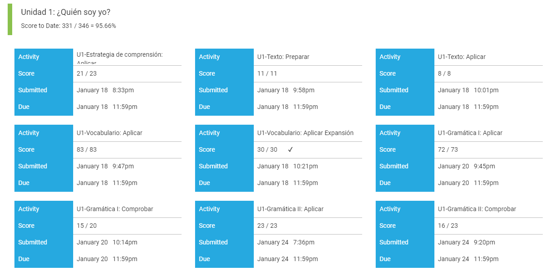Image resolution: width=550 pixels, height=271 pixels.
Task: Open U1-Estrategia de comprensión activity
Action: click(120, 57)
